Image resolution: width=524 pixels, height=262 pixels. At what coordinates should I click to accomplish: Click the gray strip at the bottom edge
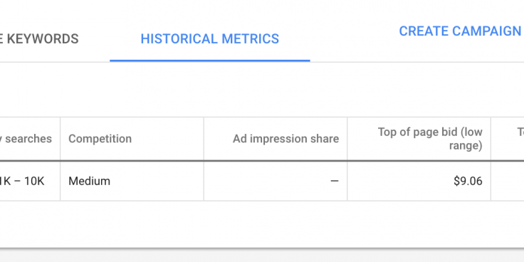pos(262,256)
